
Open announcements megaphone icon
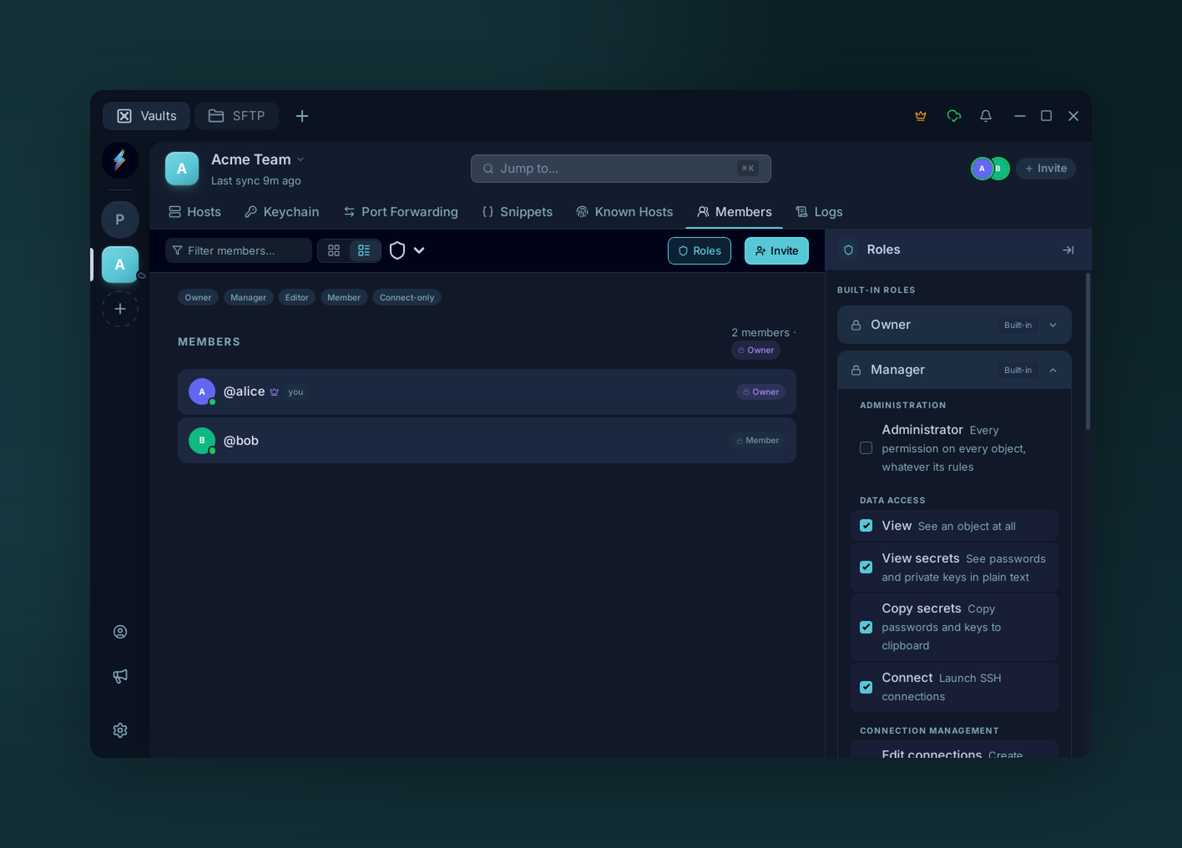pyautogui.click(x=120, y=676)
